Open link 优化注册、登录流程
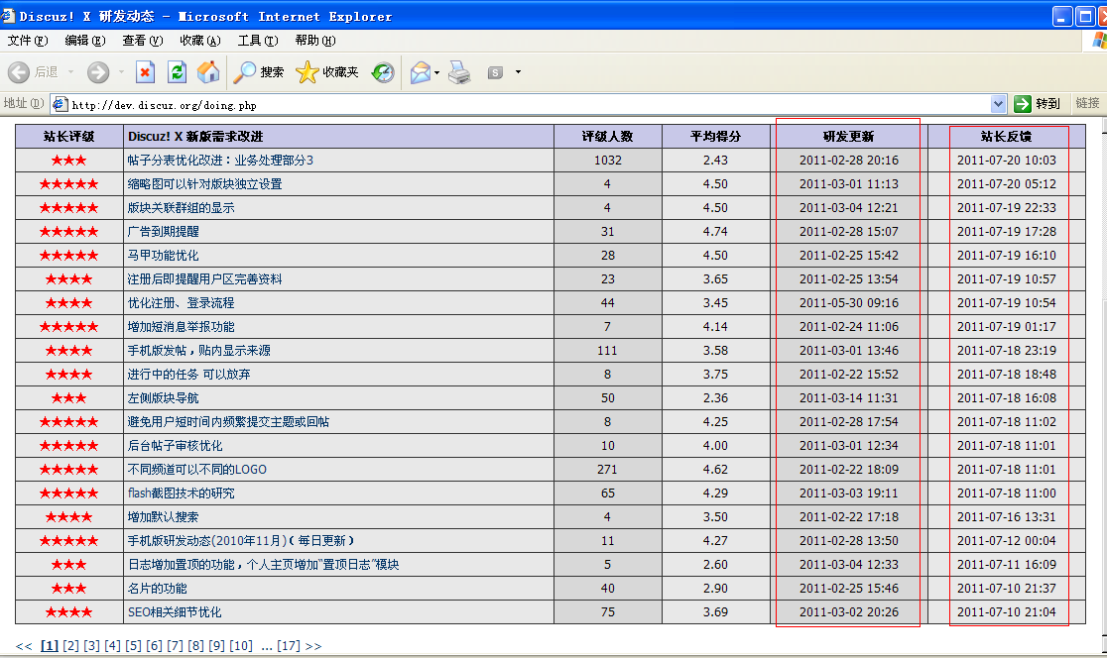Screen dimensions: 1107x658 click(181, 303)
